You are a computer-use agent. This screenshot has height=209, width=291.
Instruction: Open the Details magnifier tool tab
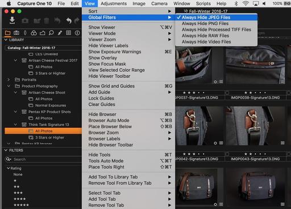tap(51, 33)
